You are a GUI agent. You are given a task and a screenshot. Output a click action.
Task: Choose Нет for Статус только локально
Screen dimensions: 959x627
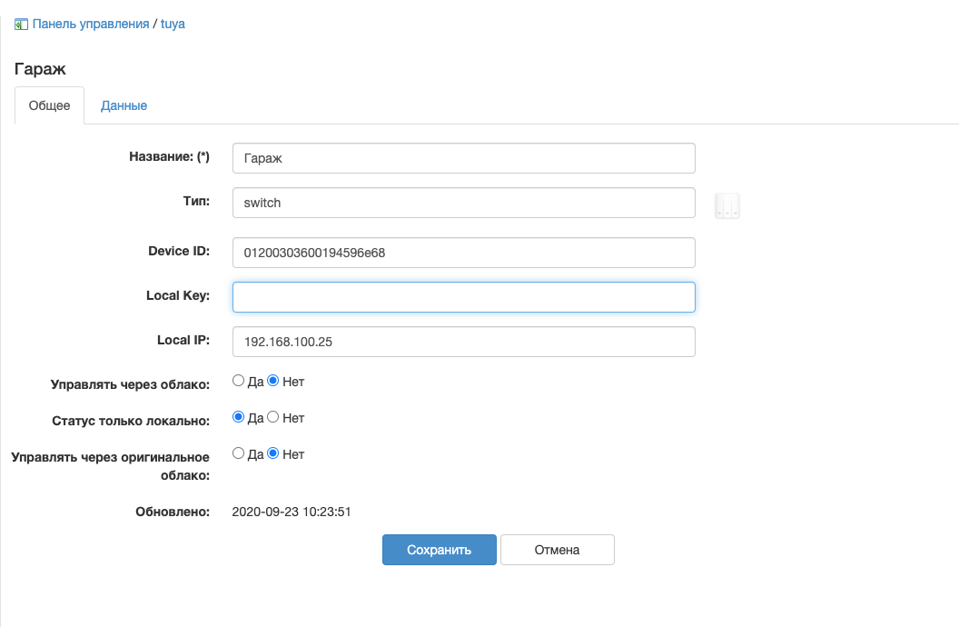[x=272, y=417]
